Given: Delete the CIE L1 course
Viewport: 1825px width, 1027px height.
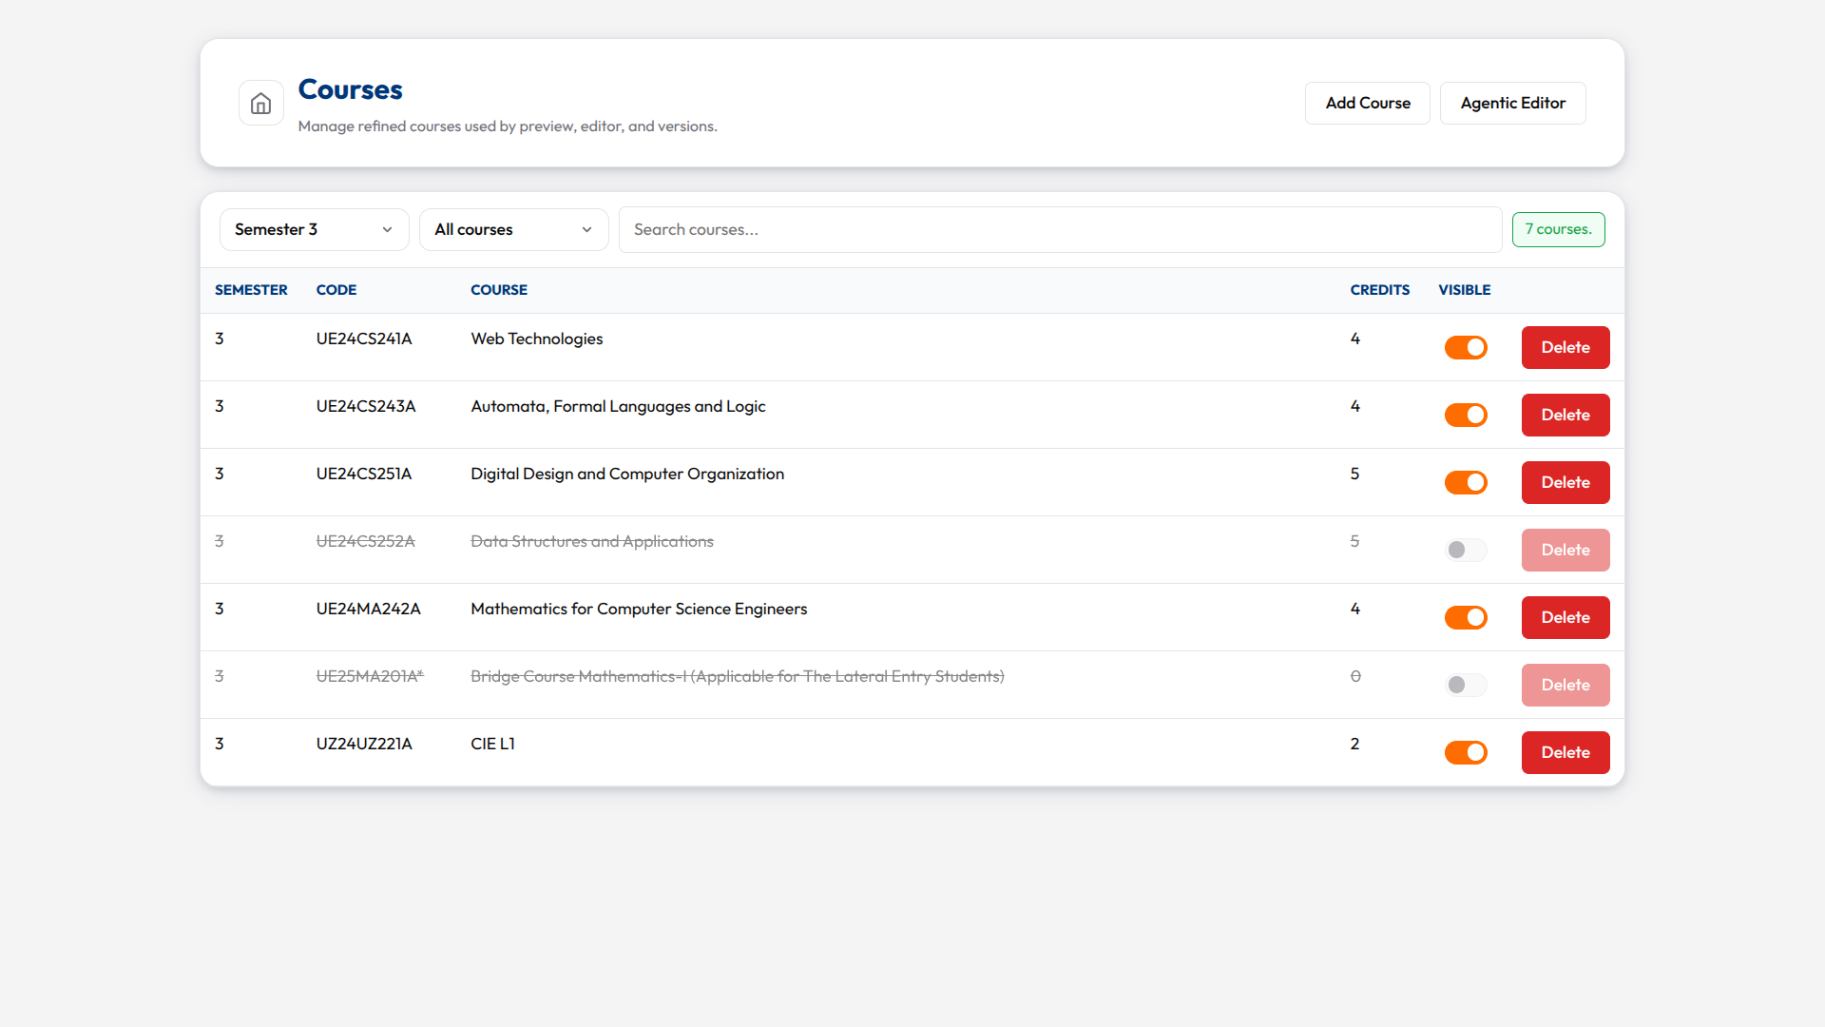Looking at the screenshot, I should 1565,752.
